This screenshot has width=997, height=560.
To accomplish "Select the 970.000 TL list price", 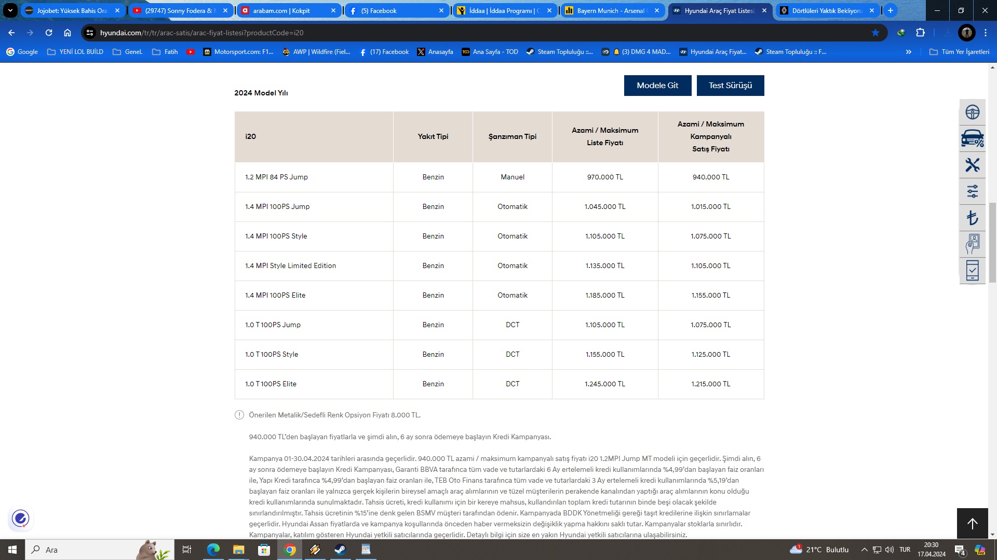I will point(605,177).
